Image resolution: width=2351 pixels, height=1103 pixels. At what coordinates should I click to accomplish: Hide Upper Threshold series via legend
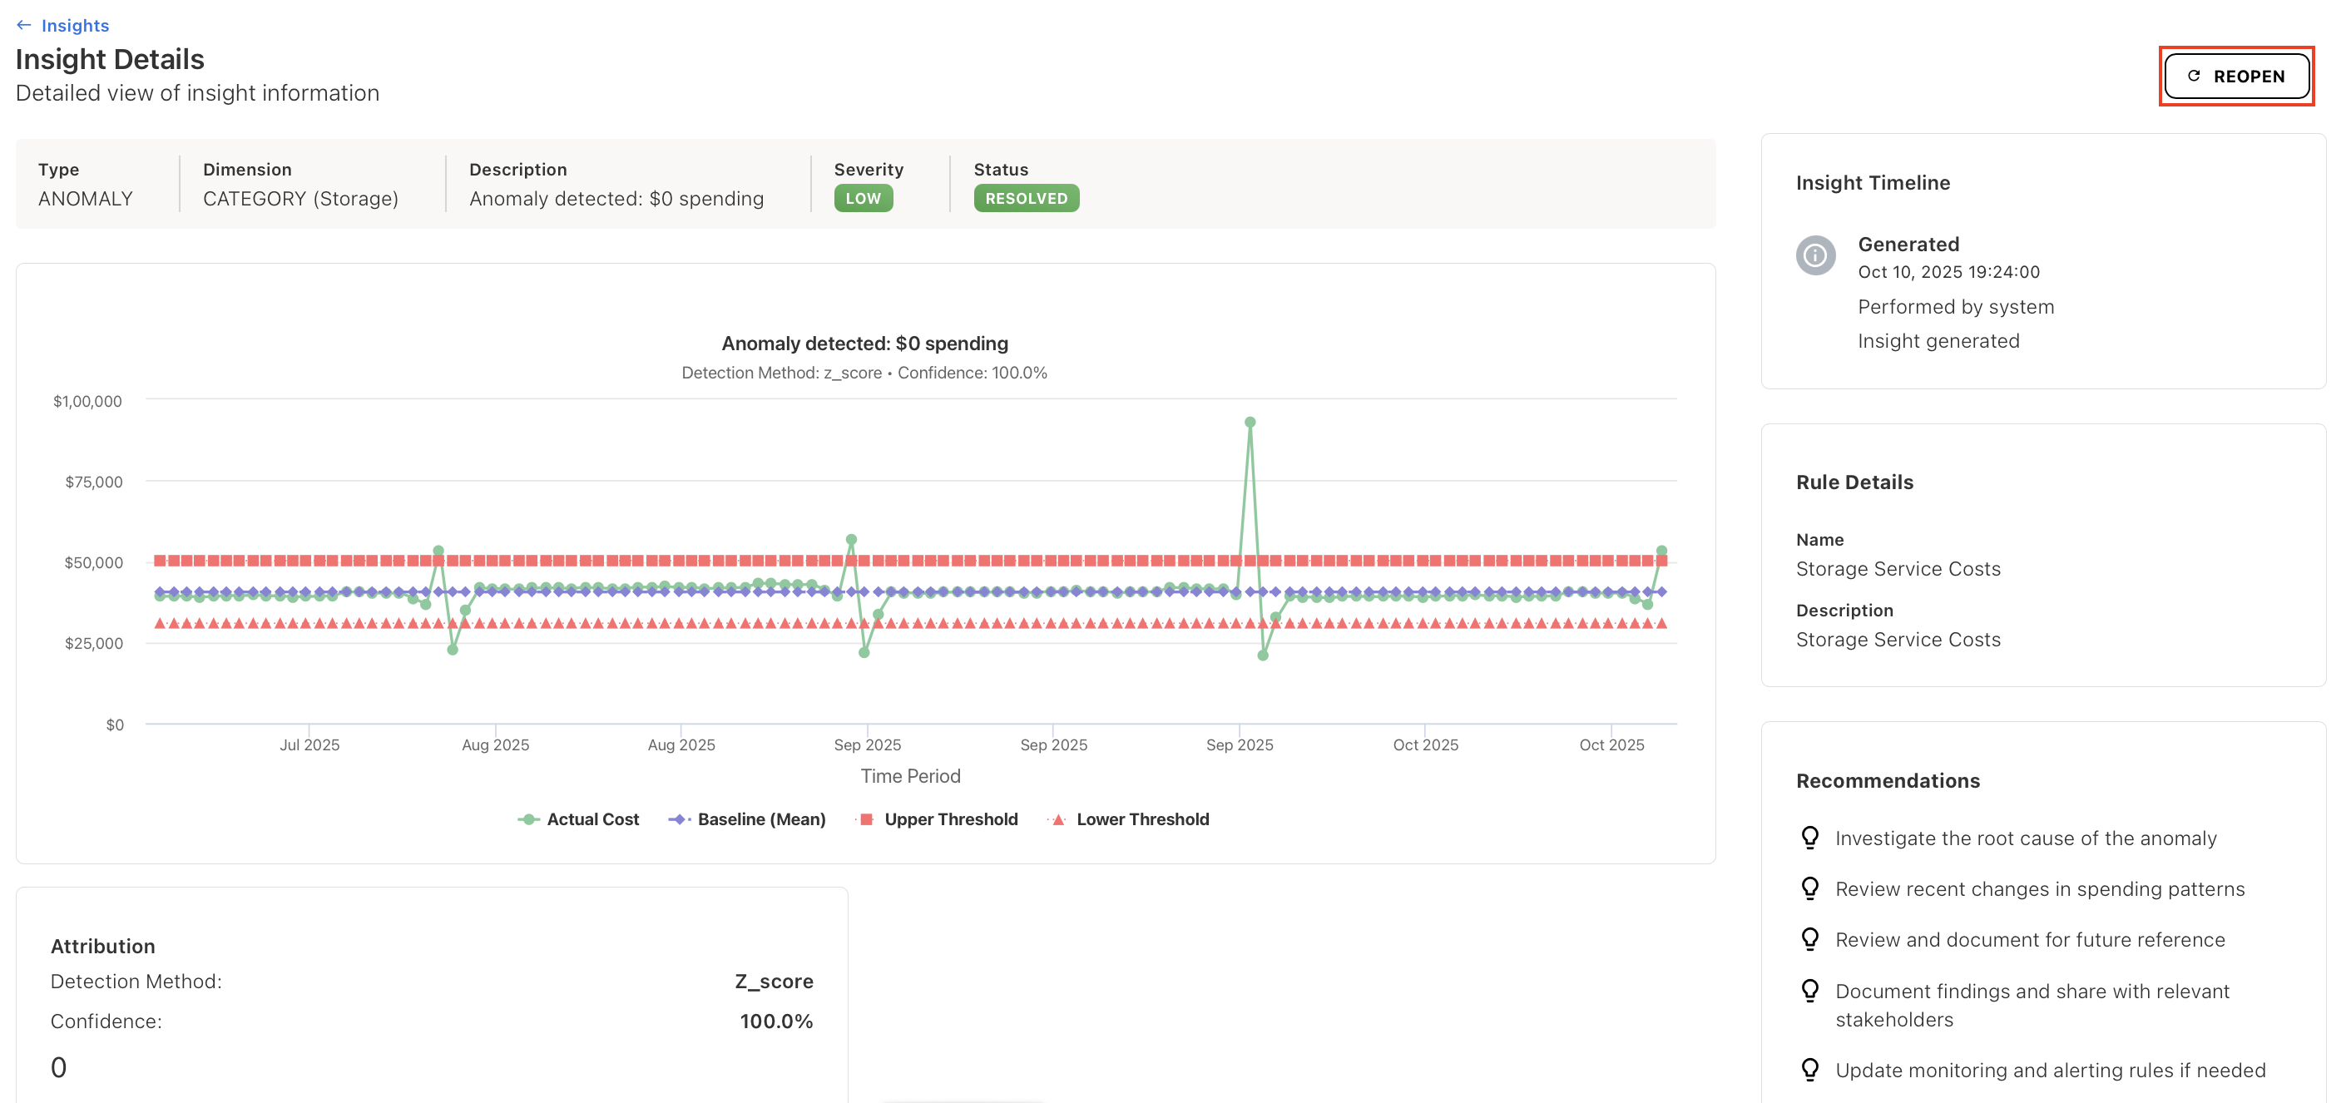click(950, 819)
